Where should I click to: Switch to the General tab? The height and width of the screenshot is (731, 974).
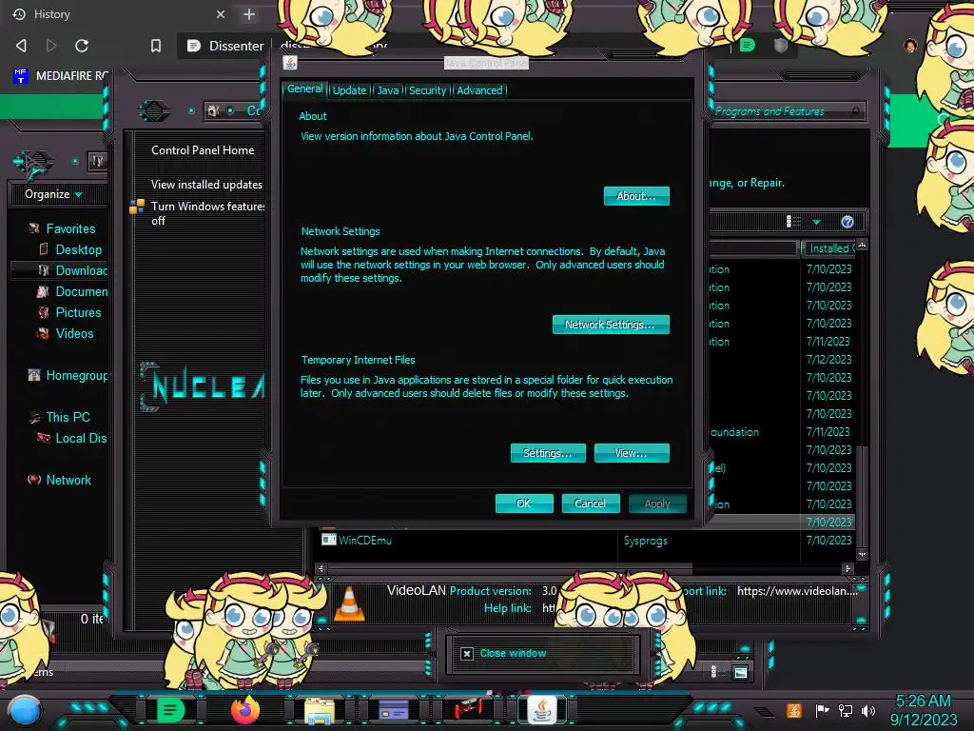coord(304,89)
